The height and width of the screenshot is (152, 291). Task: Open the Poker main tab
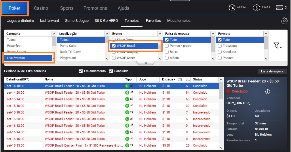(x=14, y=8)
